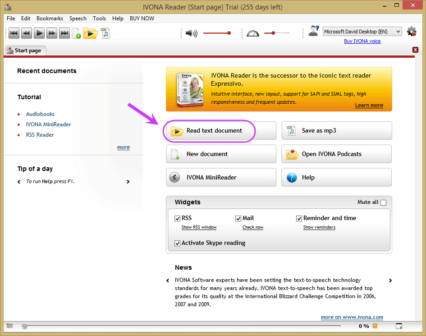The height and width of the screenshot is (336, 426).
Task: Mute volume using speaker icon
Action: coord(191,33)
